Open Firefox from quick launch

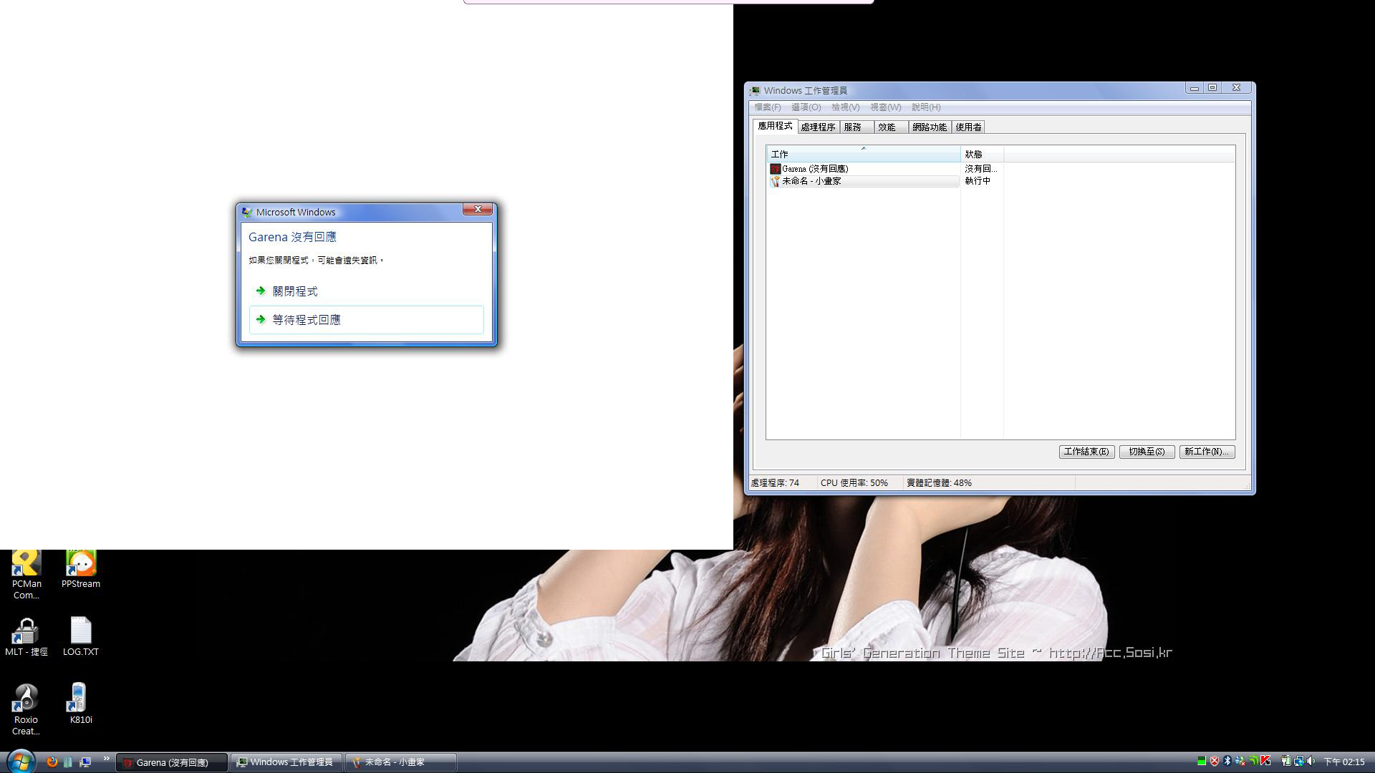tap(52, 762)
